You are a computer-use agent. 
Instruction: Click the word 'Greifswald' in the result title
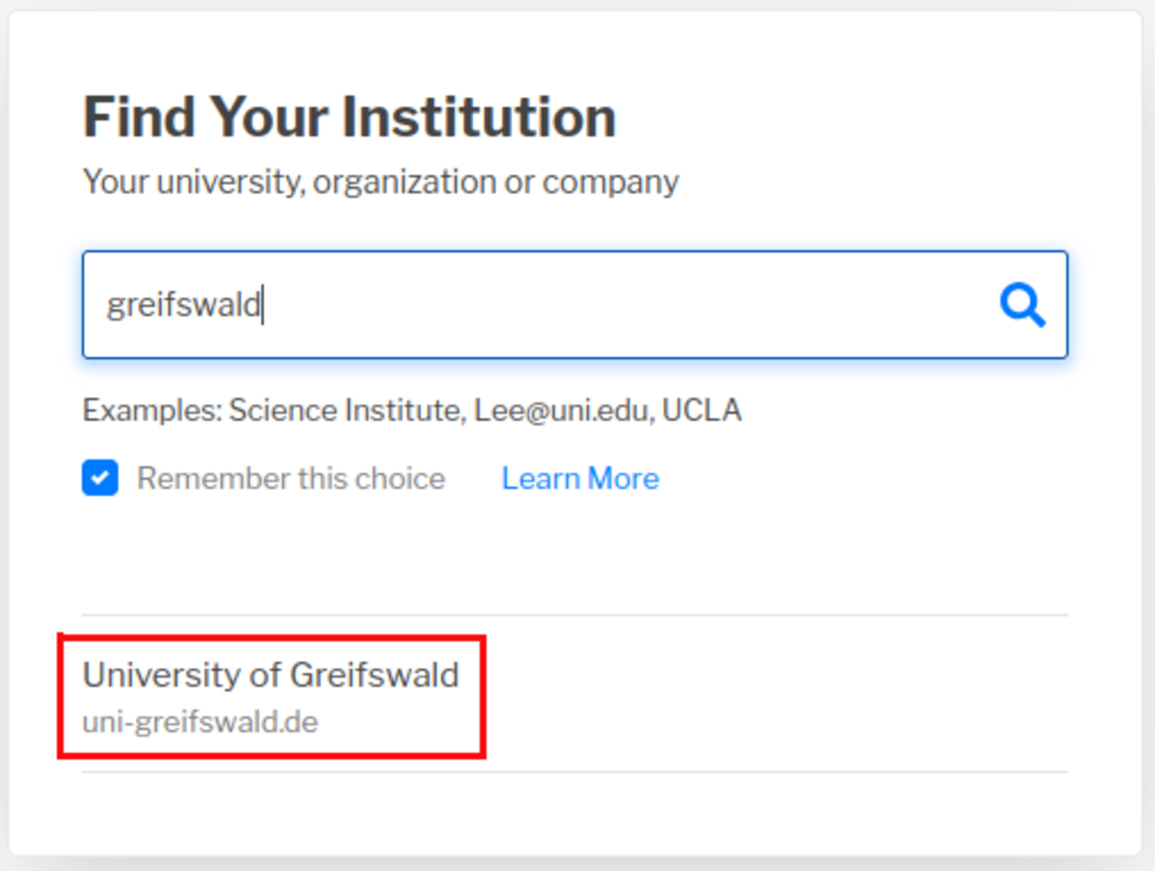pyautogui.click(x=374, y=676)
